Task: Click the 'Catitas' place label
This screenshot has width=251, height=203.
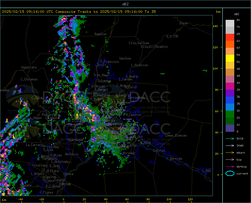Action: 159,151
